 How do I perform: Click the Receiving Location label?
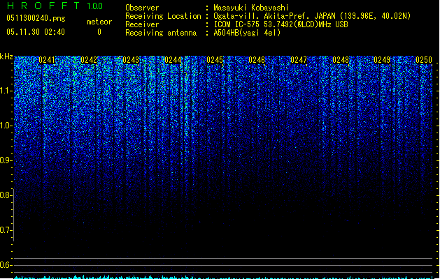tap(163, 16)
